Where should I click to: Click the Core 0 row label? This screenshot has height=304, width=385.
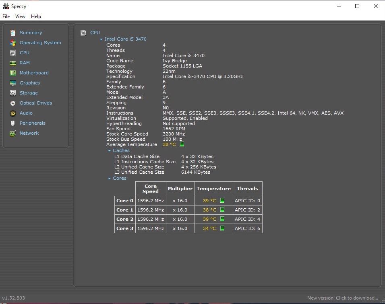tap(125, 201)
